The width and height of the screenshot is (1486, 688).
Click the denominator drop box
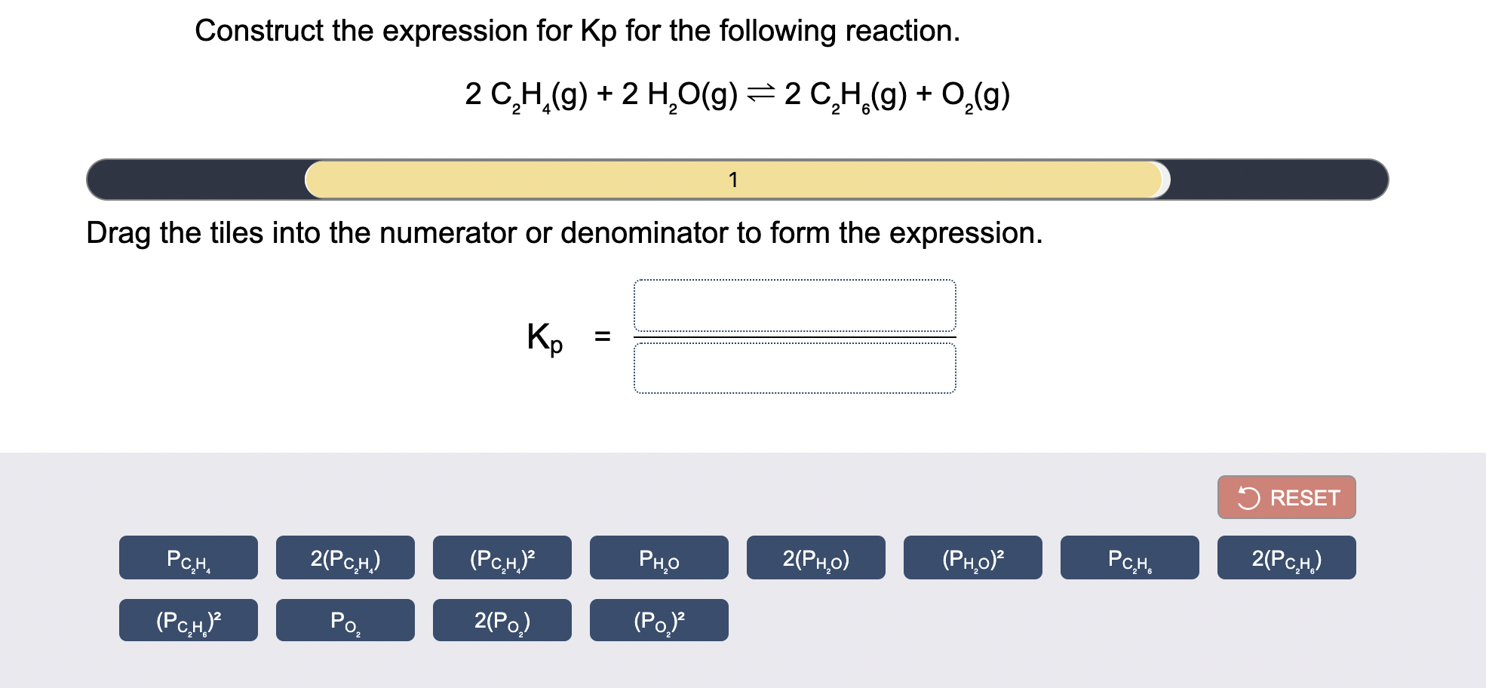796,367
